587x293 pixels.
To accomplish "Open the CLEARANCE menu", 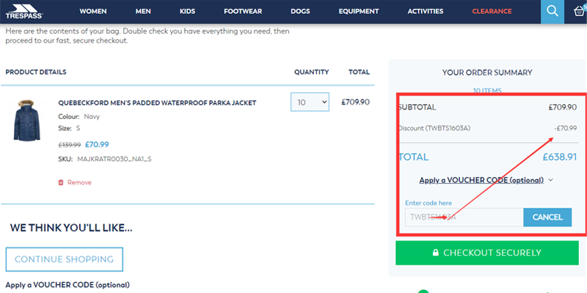I will click(492, 12).
